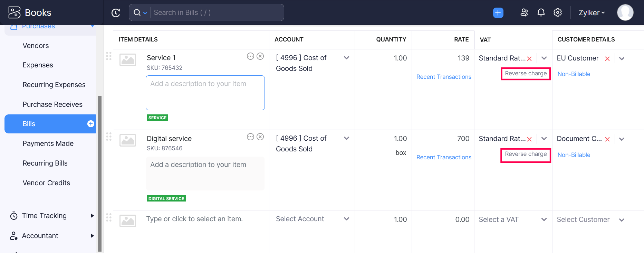Clear Standard Rate VAT on Digital service row
Viewport: 644px width, 253px height.
pyautogui.click(x=529, y=139)
